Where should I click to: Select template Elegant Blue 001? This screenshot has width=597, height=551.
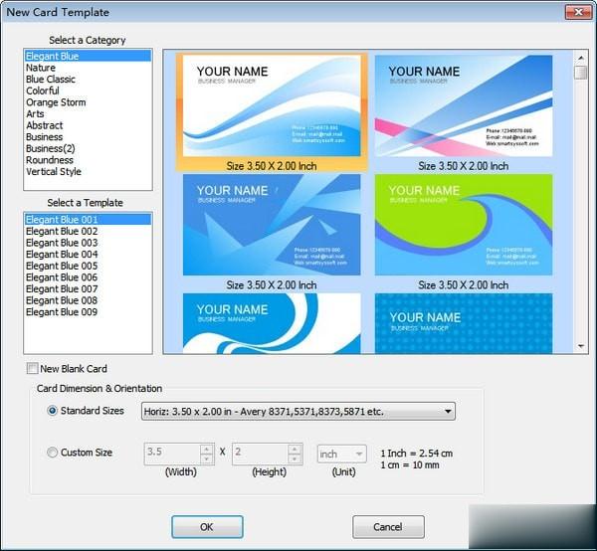[88, 220]
